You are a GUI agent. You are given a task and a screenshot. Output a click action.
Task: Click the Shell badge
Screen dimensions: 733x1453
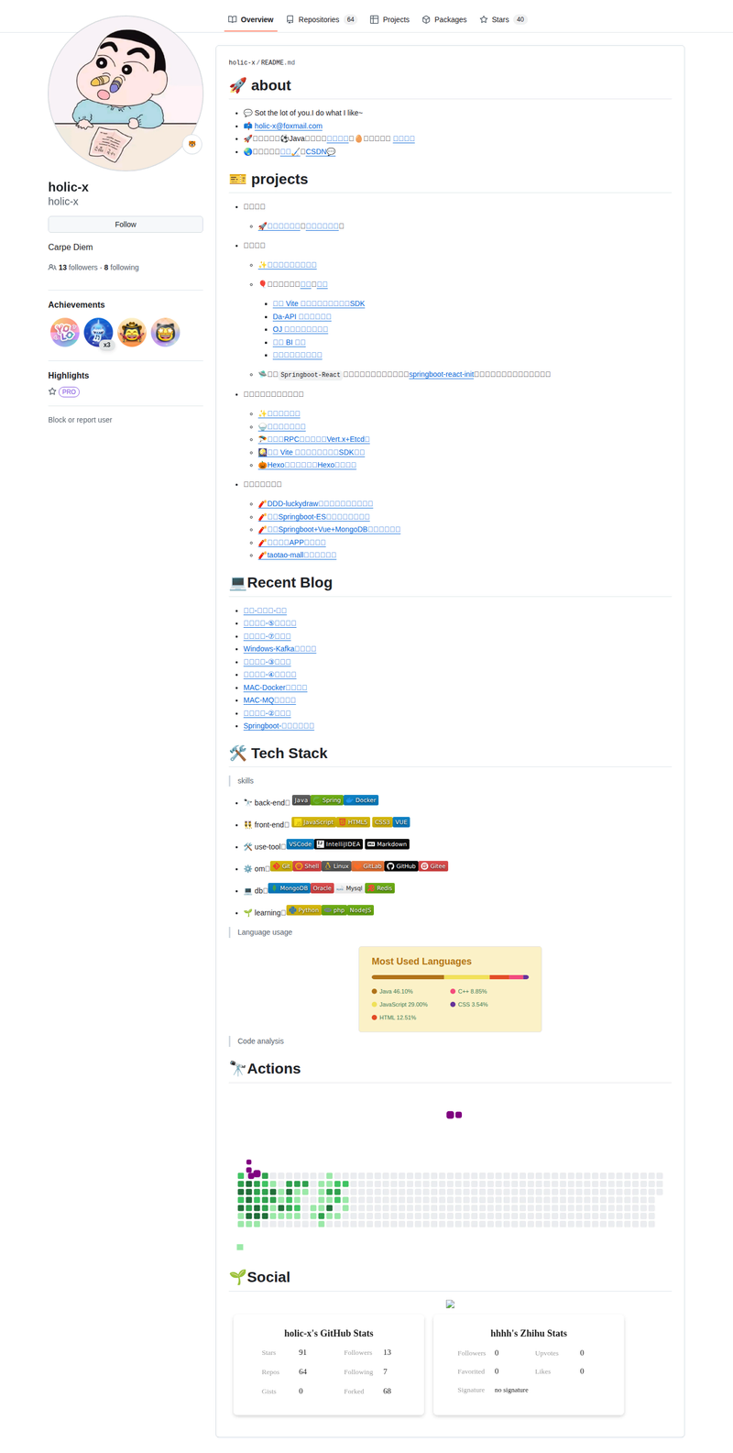[308, 866]
